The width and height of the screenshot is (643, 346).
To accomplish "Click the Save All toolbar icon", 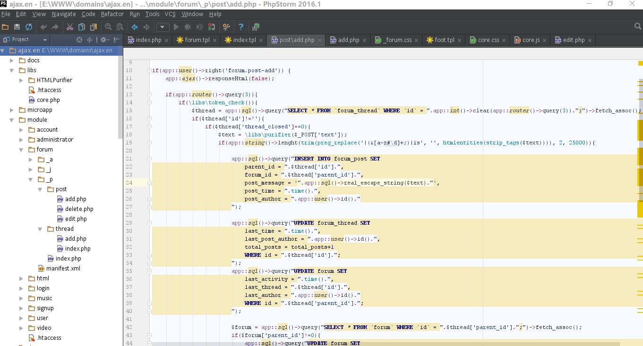I will click(17, 27).
